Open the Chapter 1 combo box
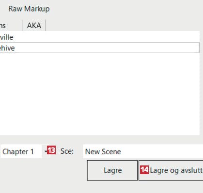 [25, 151]
